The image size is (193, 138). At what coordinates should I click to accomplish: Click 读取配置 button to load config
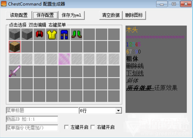(x=19, y=15)
